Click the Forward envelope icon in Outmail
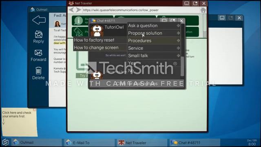Image resolution: width=261 pixels, height=147 pixels. pyautogui.click(x=38, y=53)
